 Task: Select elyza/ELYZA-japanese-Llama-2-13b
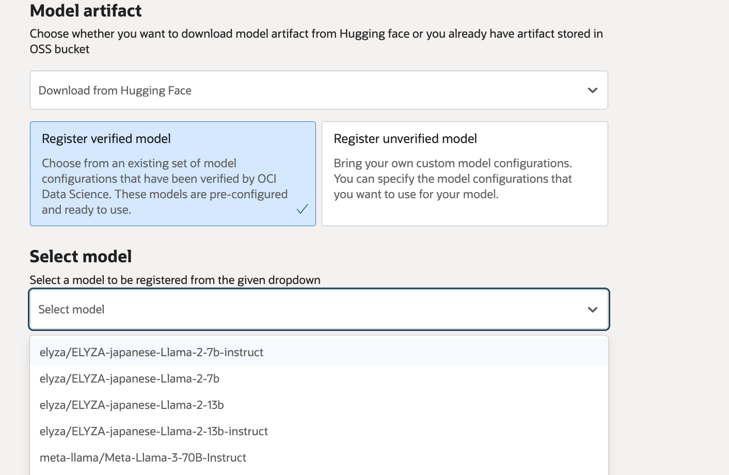click(x=132, y=405)
